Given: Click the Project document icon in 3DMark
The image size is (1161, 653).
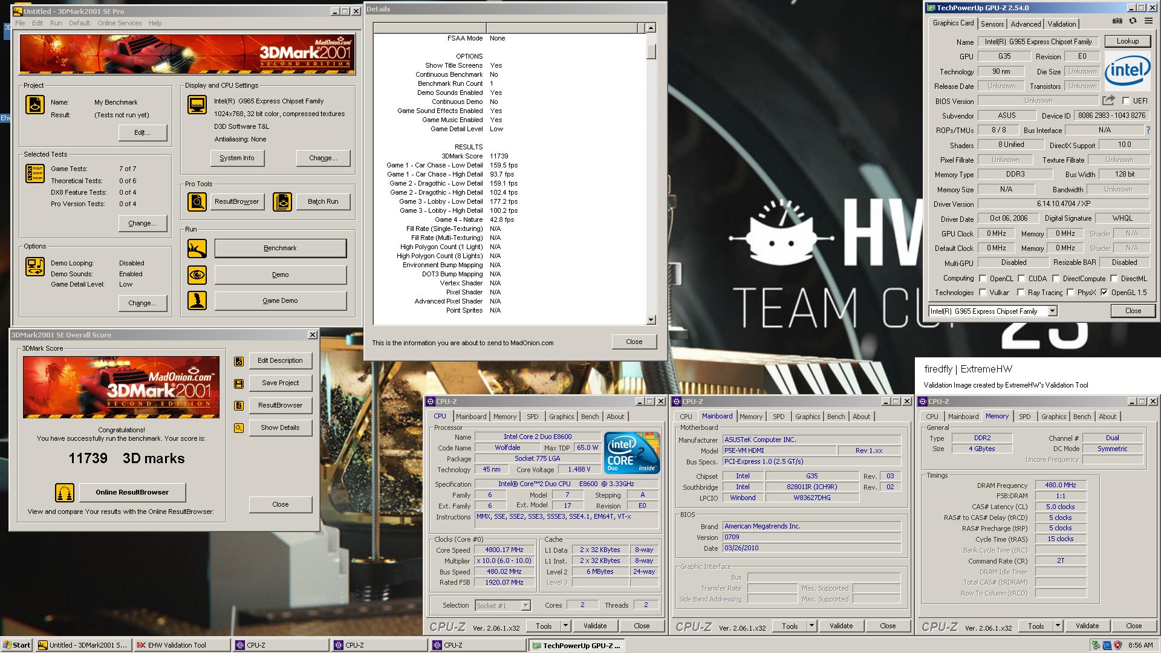Looking at the screenshot, I should tap(34, 105).
